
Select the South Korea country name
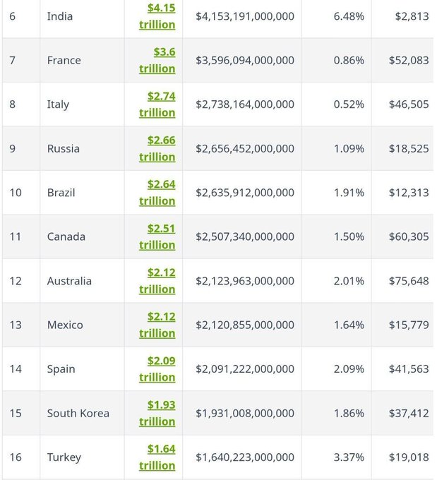pos(78,413)
